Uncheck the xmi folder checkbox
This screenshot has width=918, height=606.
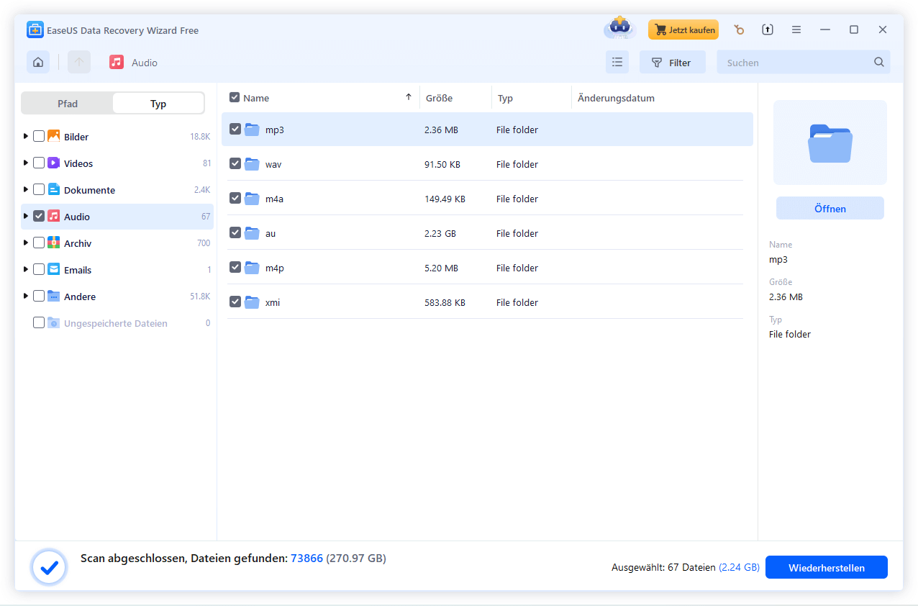[x=235, y=302]
